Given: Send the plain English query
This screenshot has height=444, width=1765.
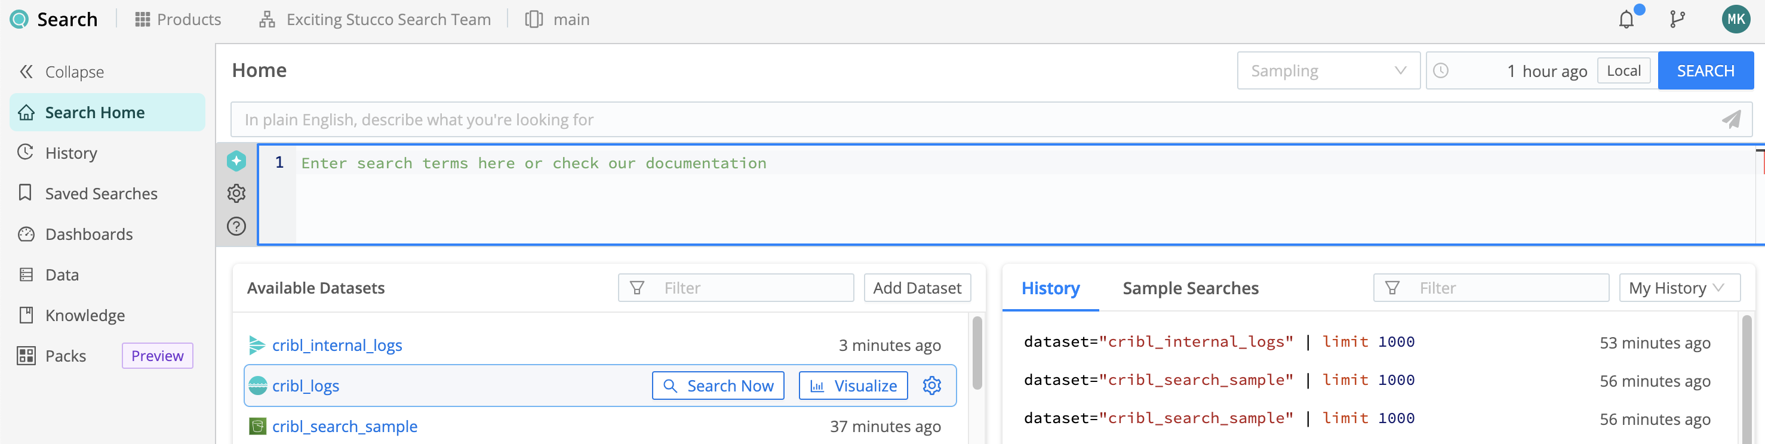Looking at the screenshot, I should click(x=1731, y=120).
